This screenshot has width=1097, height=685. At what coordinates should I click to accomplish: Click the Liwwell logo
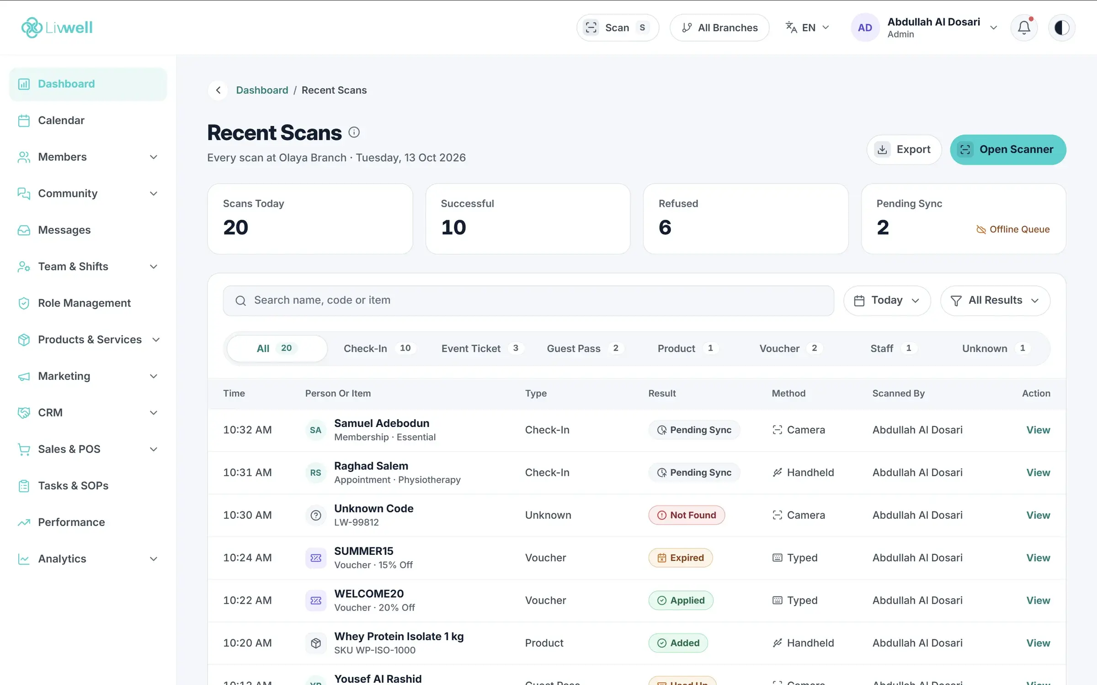57,27
